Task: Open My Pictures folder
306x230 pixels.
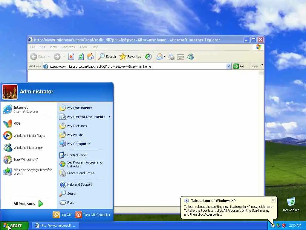Action: click(85, 126)
